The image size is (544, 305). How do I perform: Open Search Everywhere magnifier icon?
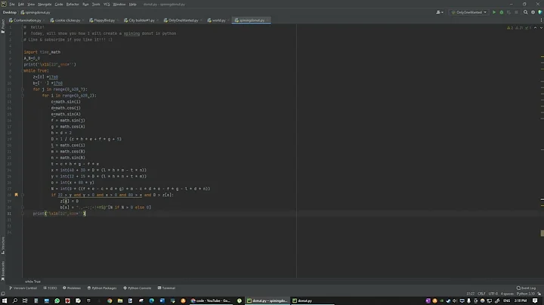[526, 12]
